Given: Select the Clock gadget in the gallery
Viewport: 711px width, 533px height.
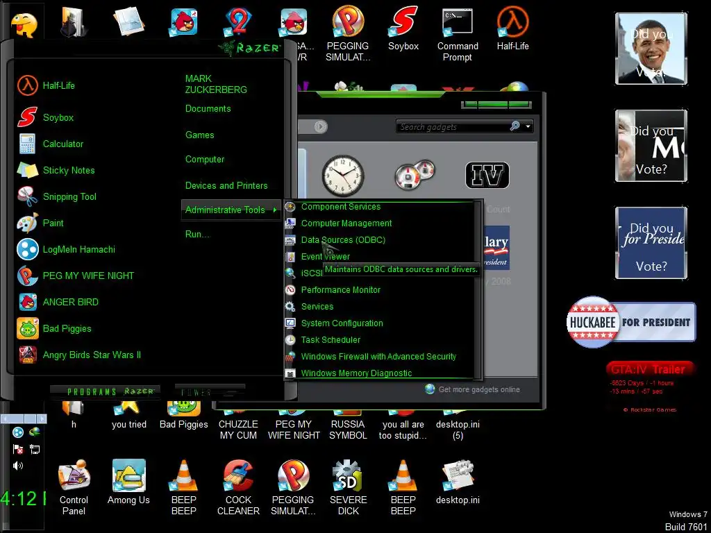Looking at the screenshot, I should click(x=343, y=176).
